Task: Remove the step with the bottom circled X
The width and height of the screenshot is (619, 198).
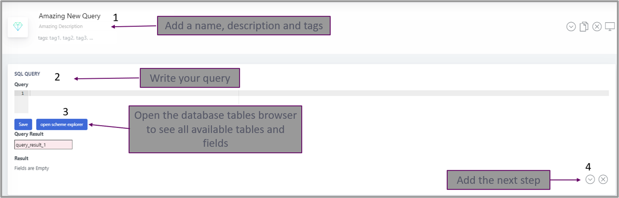Action: 603,179
